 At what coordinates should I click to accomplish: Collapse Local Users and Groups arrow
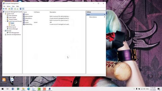6,21
